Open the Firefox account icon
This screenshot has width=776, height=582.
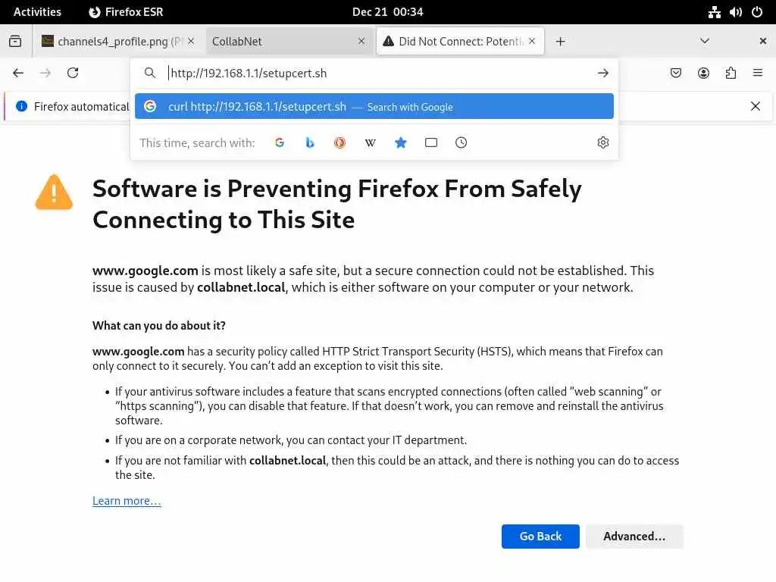click(704, 73)
